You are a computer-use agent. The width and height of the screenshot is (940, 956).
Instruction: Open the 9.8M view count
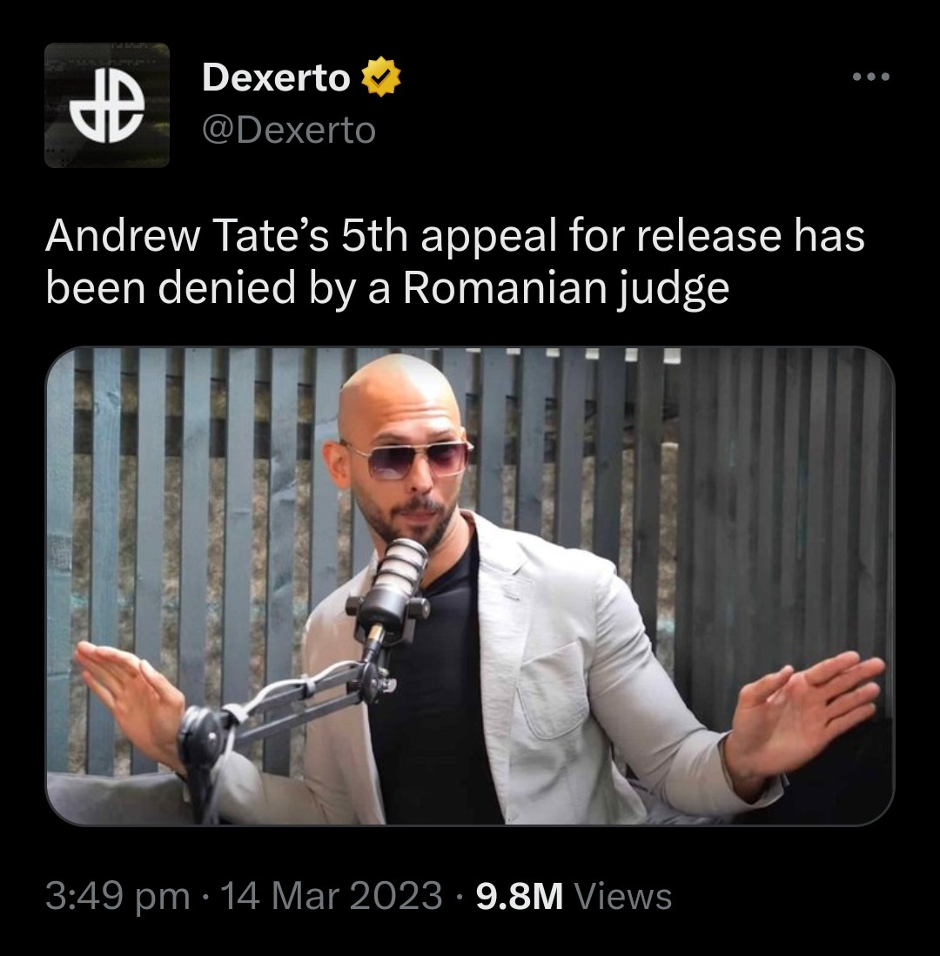520,896
